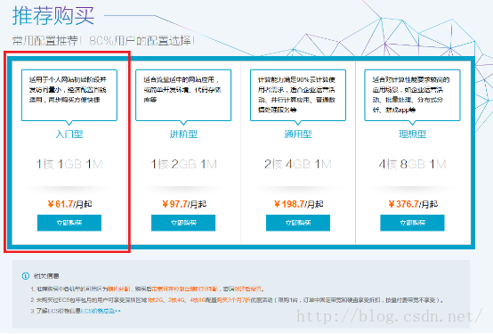Click the ¥198.7/月起 price
493x334 pixels.
(x=298, y=204)
